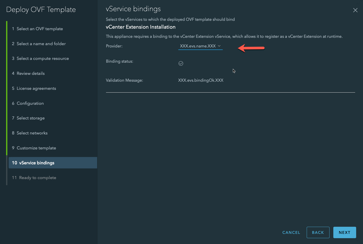Close the Deploy OVF Template dialog
Viewport: 363px width, 244px height.
pyautogui.click(x=355, y=10)
